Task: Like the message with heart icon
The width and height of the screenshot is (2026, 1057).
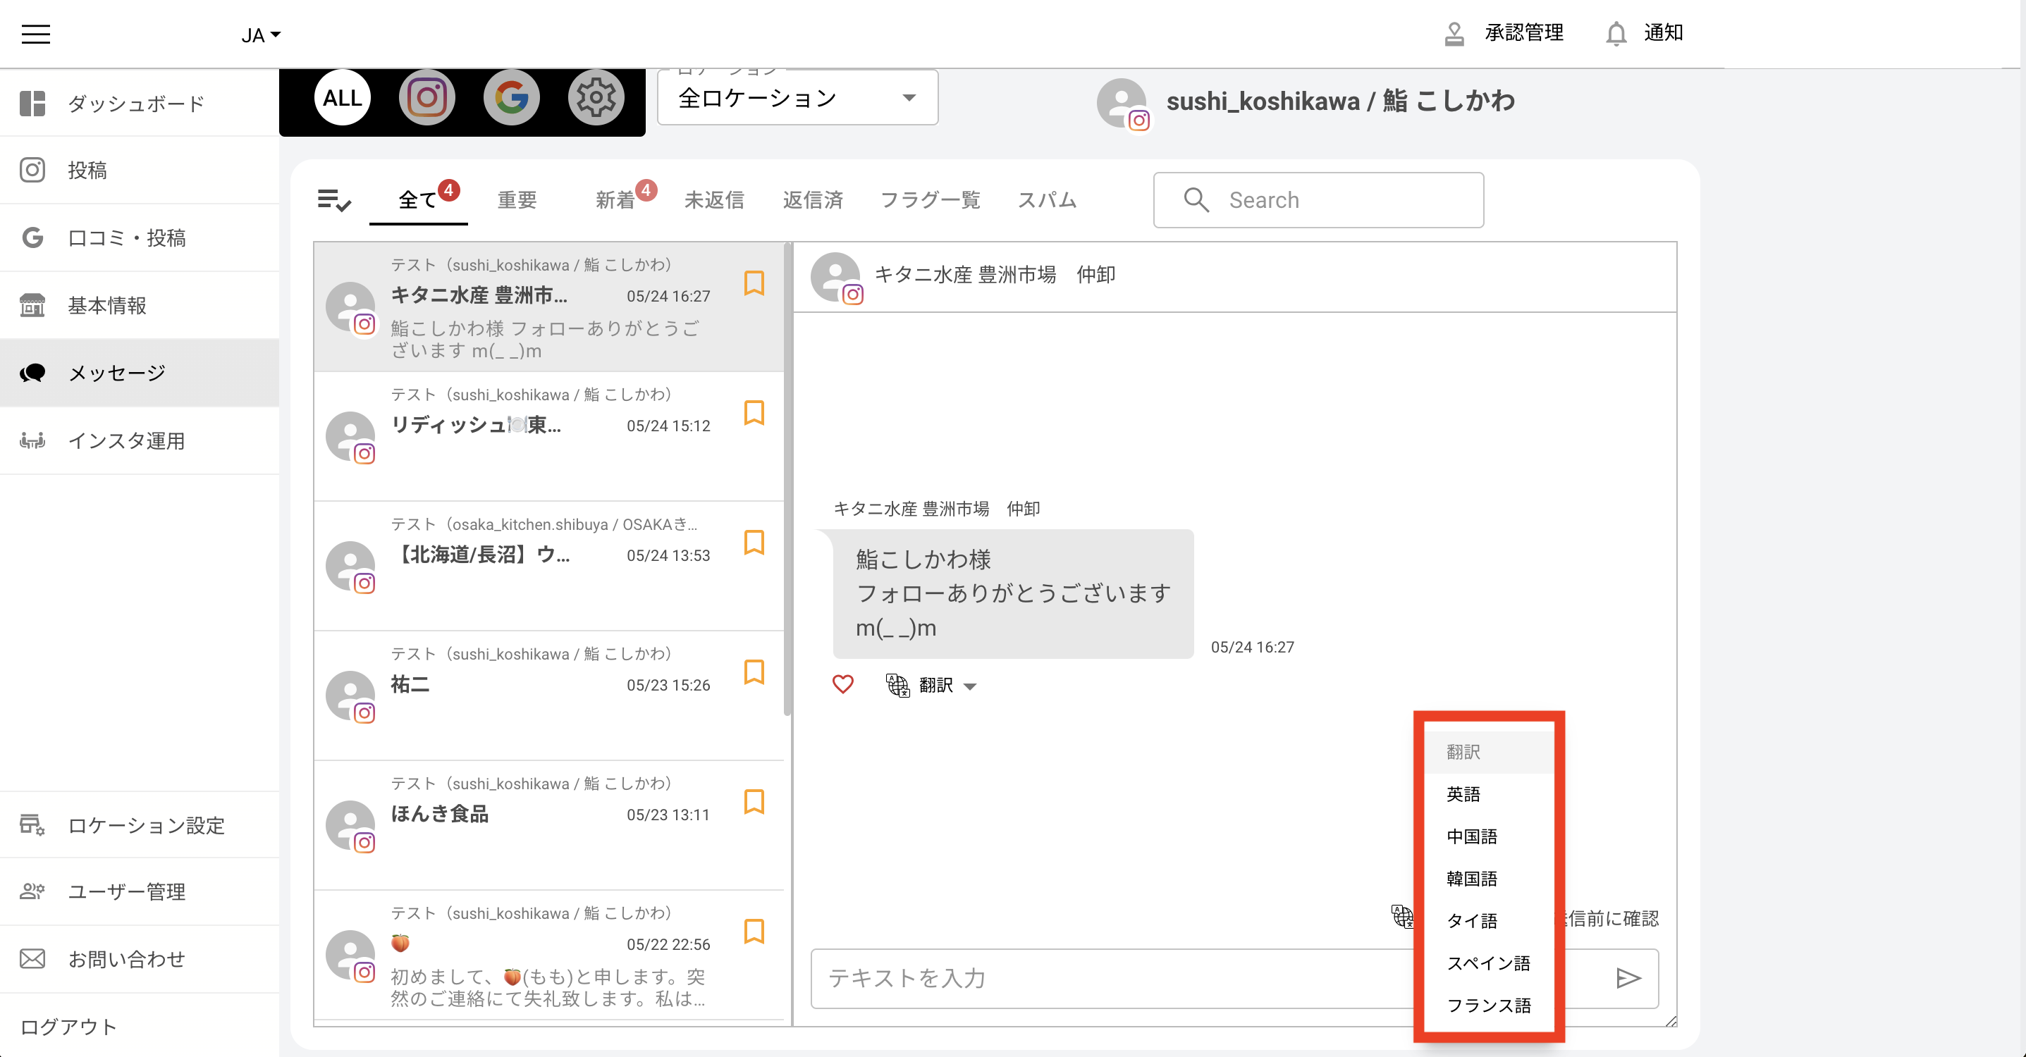Action: (x=842, y=684)
